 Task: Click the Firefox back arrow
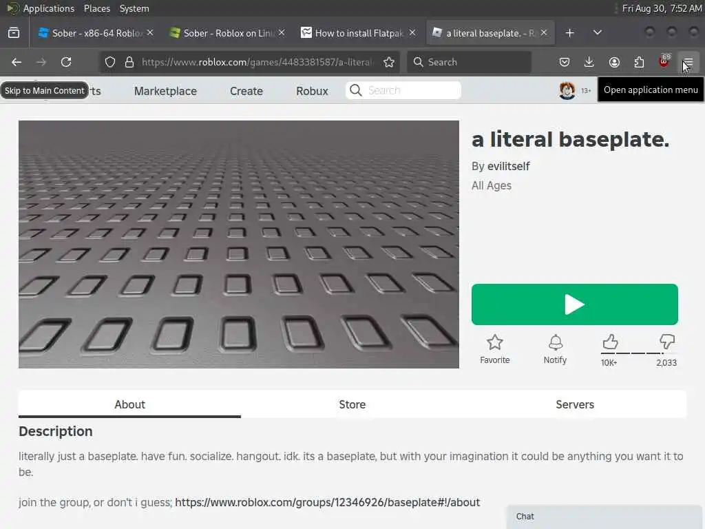pos(17,62)
